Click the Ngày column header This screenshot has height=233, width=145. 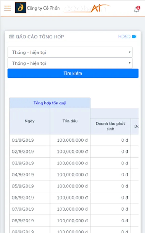(30, 121)
